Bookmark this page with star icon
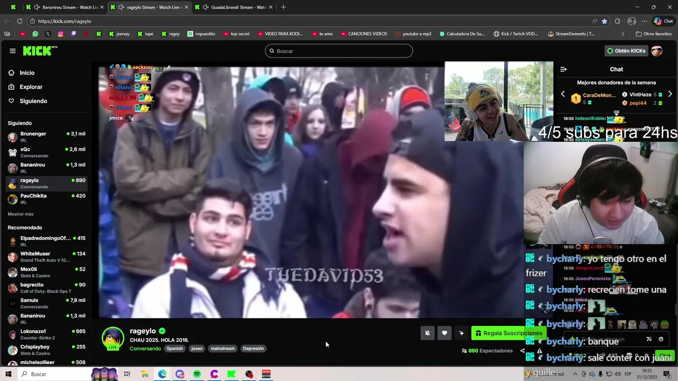 click(x=604, y=21)
